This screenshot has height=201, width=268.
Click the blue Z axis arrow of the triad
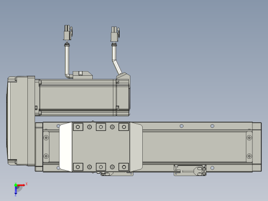click(x=15, y=191)
